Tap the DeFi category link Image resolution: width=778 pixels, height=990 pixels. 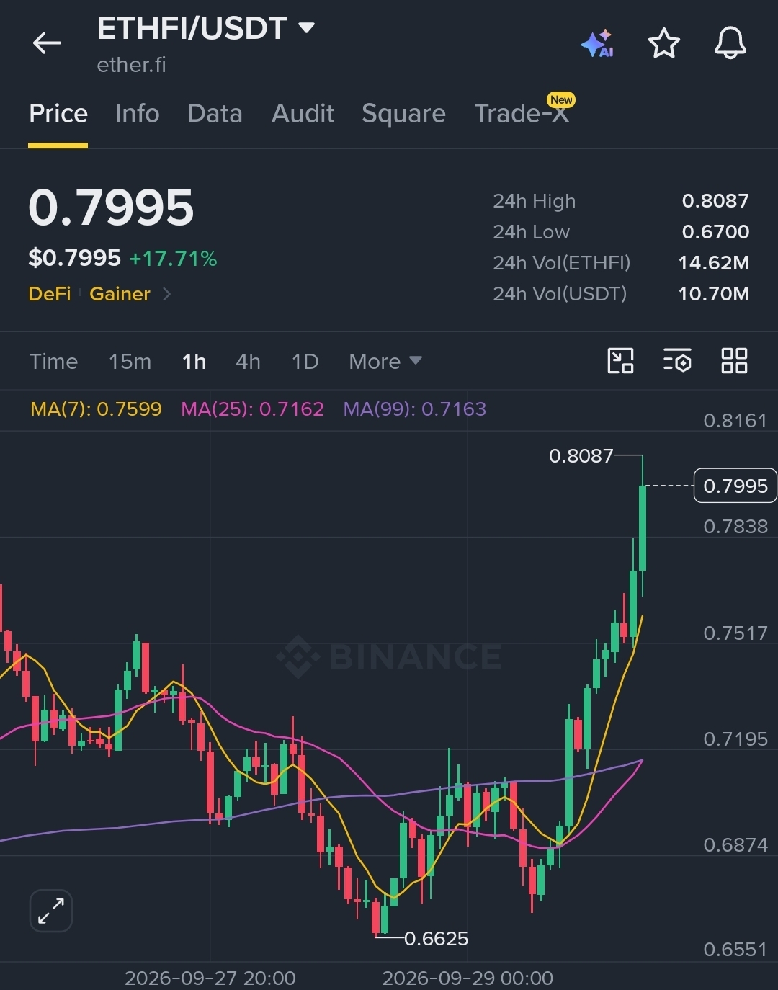point(50,294)
